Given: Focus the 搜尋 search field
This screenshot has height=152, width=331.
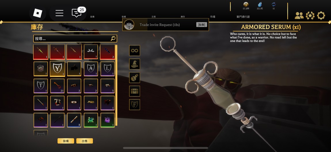Looking at the screenshot, I should coord(75,38).
